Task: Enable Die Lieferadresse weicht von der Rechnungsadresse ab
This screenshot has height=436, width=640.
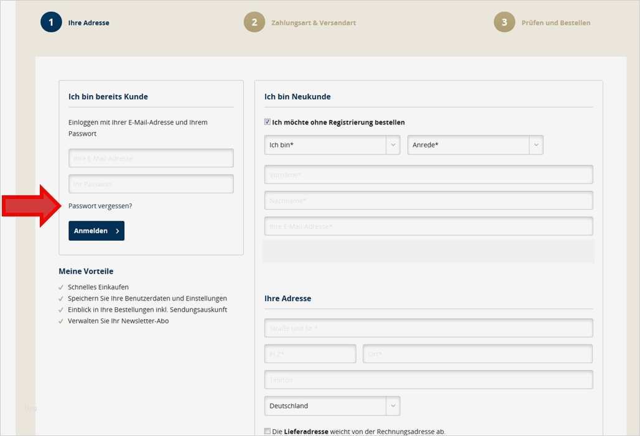Action: tap(267, 430)
